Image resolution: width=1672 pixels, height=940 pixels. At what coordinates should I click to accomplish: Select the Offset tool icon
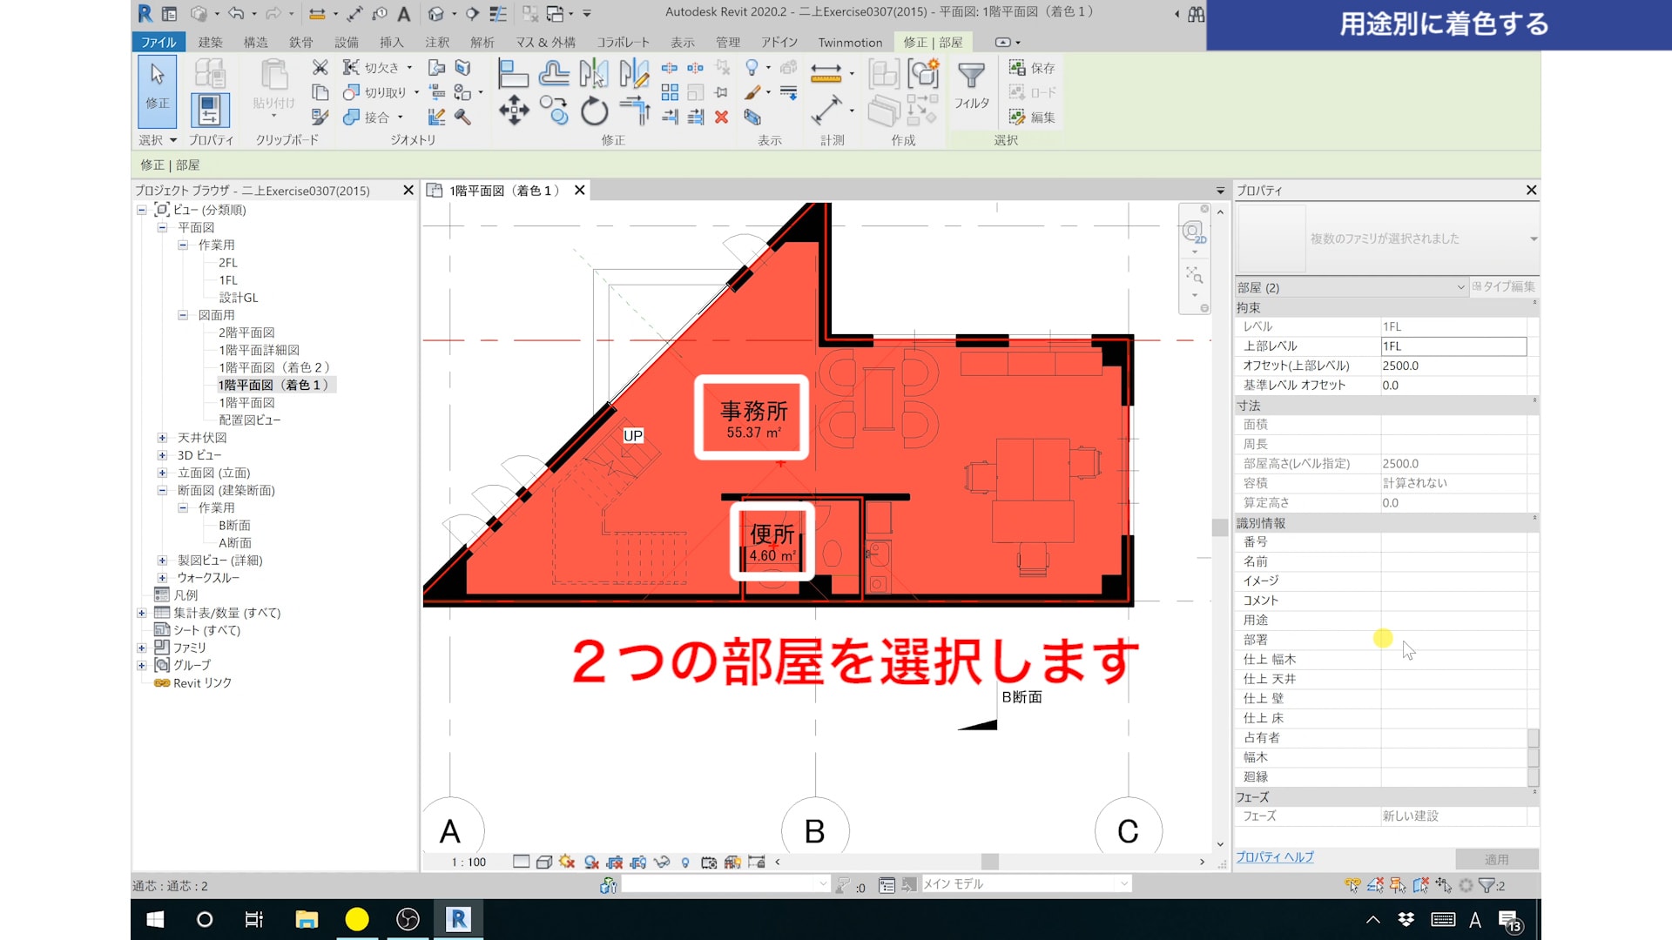(554, 73)
